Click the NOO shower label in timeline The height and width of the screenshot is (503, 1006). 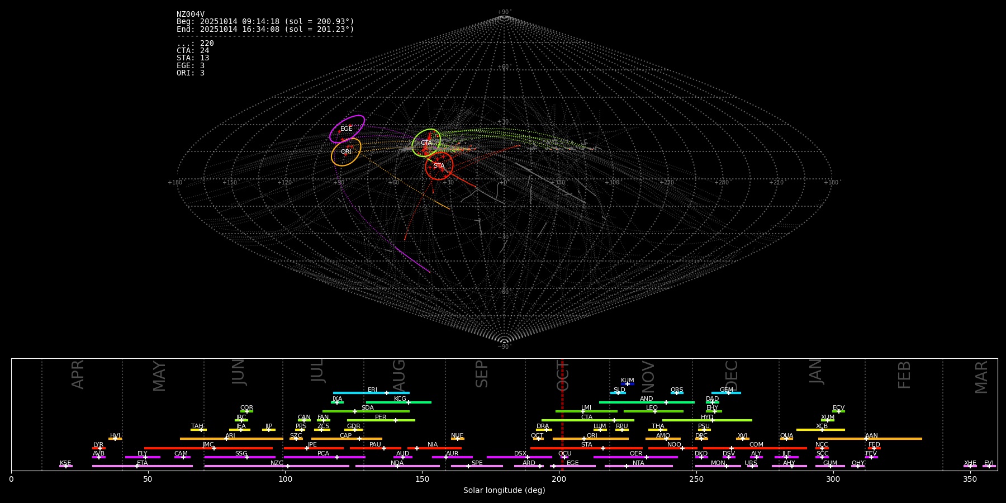(674, 445)
